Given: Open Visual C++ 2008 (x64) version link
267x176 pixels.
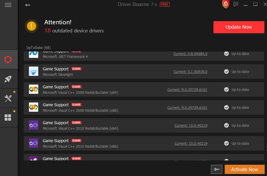Looking at the screenshot, I should (x=187, y=90).
